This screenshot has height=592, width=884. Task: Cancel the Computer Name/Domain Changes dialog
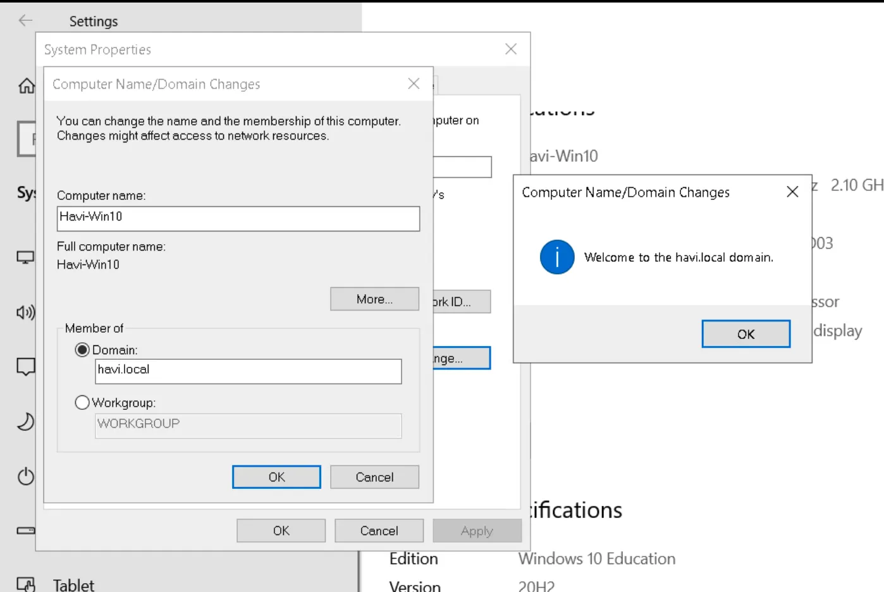(374, 477)
